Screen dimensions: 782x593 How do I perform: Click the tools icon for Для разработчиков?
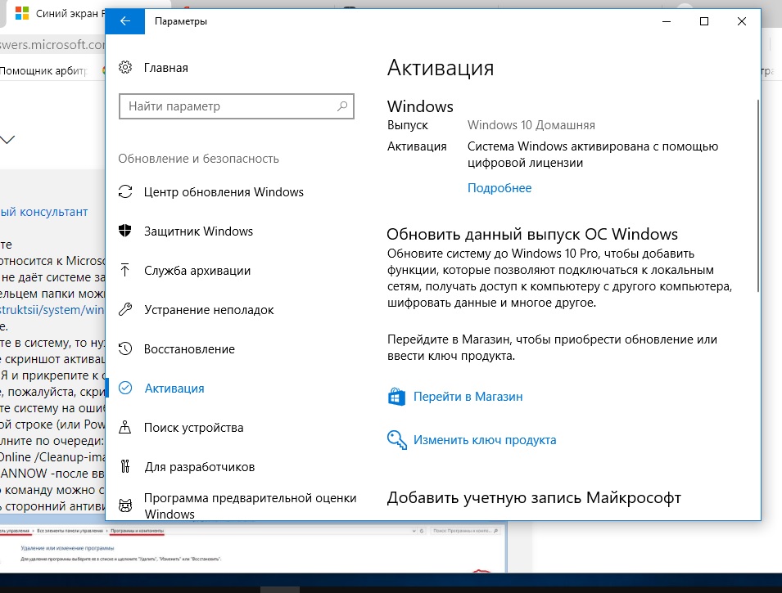[x=125, y=466]
